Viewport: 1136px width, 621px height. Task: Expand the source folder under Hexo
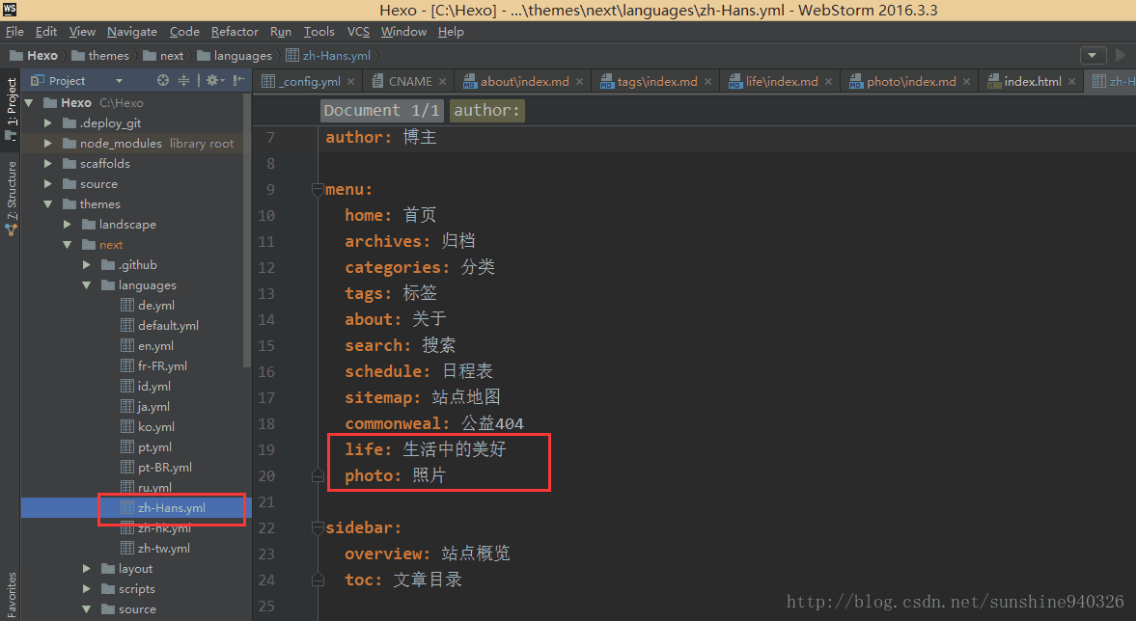coord(48,184)
